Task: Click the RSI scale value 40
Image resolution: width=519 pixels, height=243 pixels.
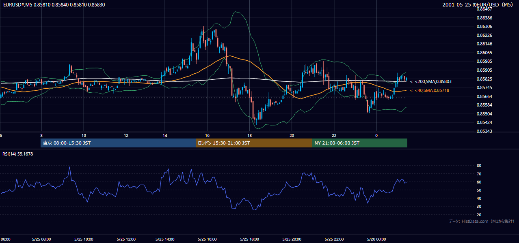Action: [479, 198]
